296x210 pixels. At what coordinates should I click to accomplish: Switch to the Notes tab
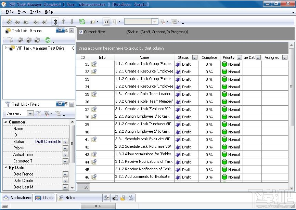click(79, 198)
